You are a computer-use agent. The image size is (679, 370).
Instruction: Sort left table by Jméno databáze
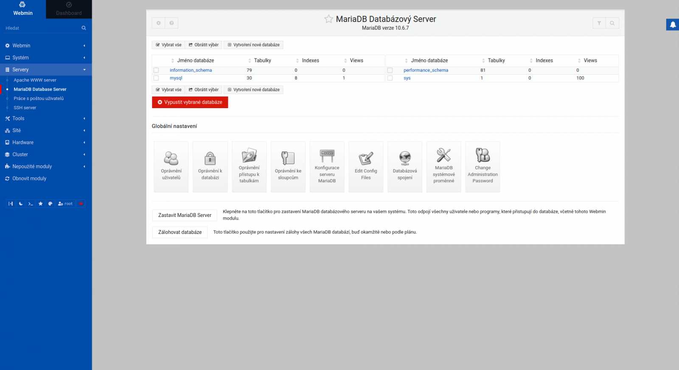195,61
